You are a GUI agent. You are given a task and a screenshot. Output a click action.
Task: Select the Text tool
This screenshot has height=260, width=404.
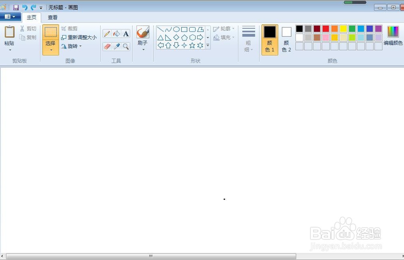(x=126, y=34)
